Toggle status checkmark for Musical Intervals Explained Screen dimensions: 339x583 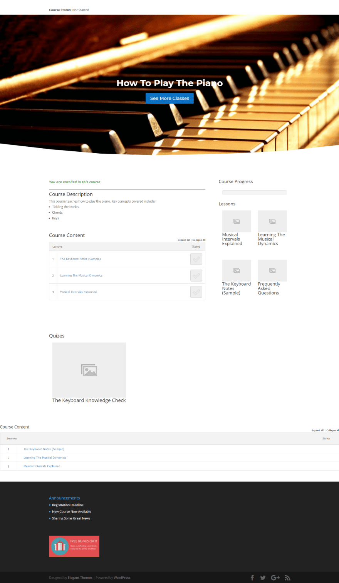196,292
